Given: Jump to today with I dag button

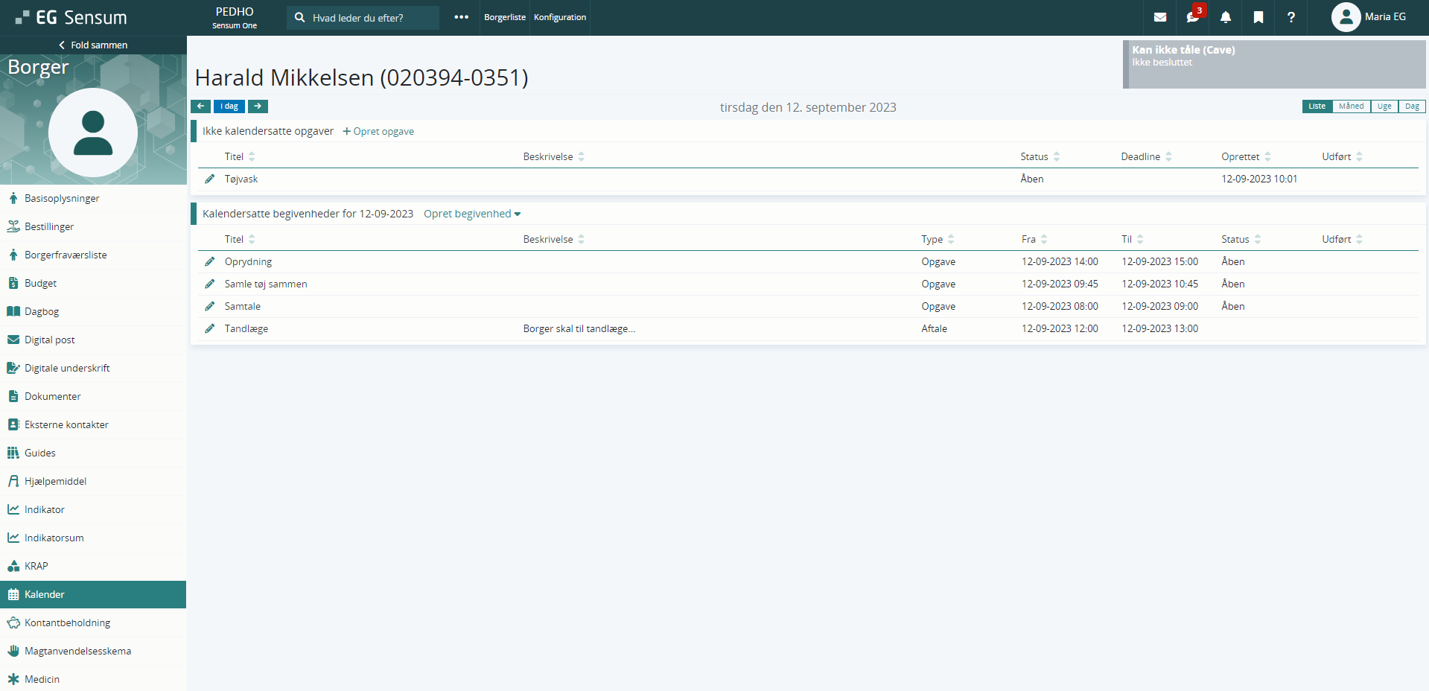Looking at the screenshot, I should [x=229, y=106].
